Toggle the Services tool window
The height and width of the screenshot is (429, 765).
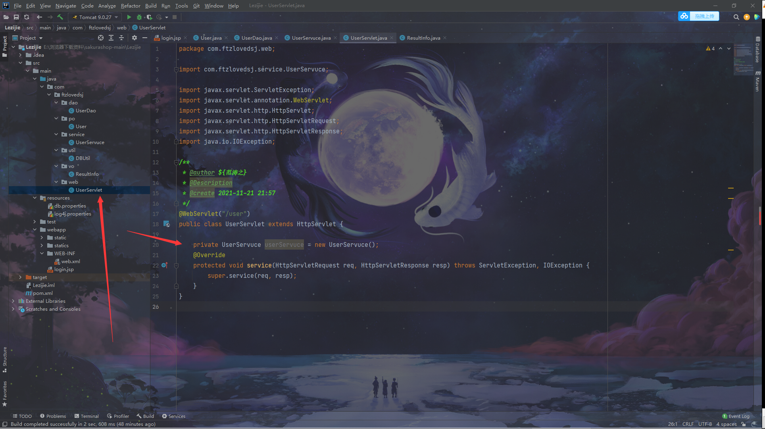tap(173, 416)
